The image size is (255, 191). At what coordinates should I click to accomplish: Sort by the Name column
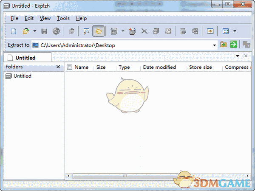pos(81,67)
